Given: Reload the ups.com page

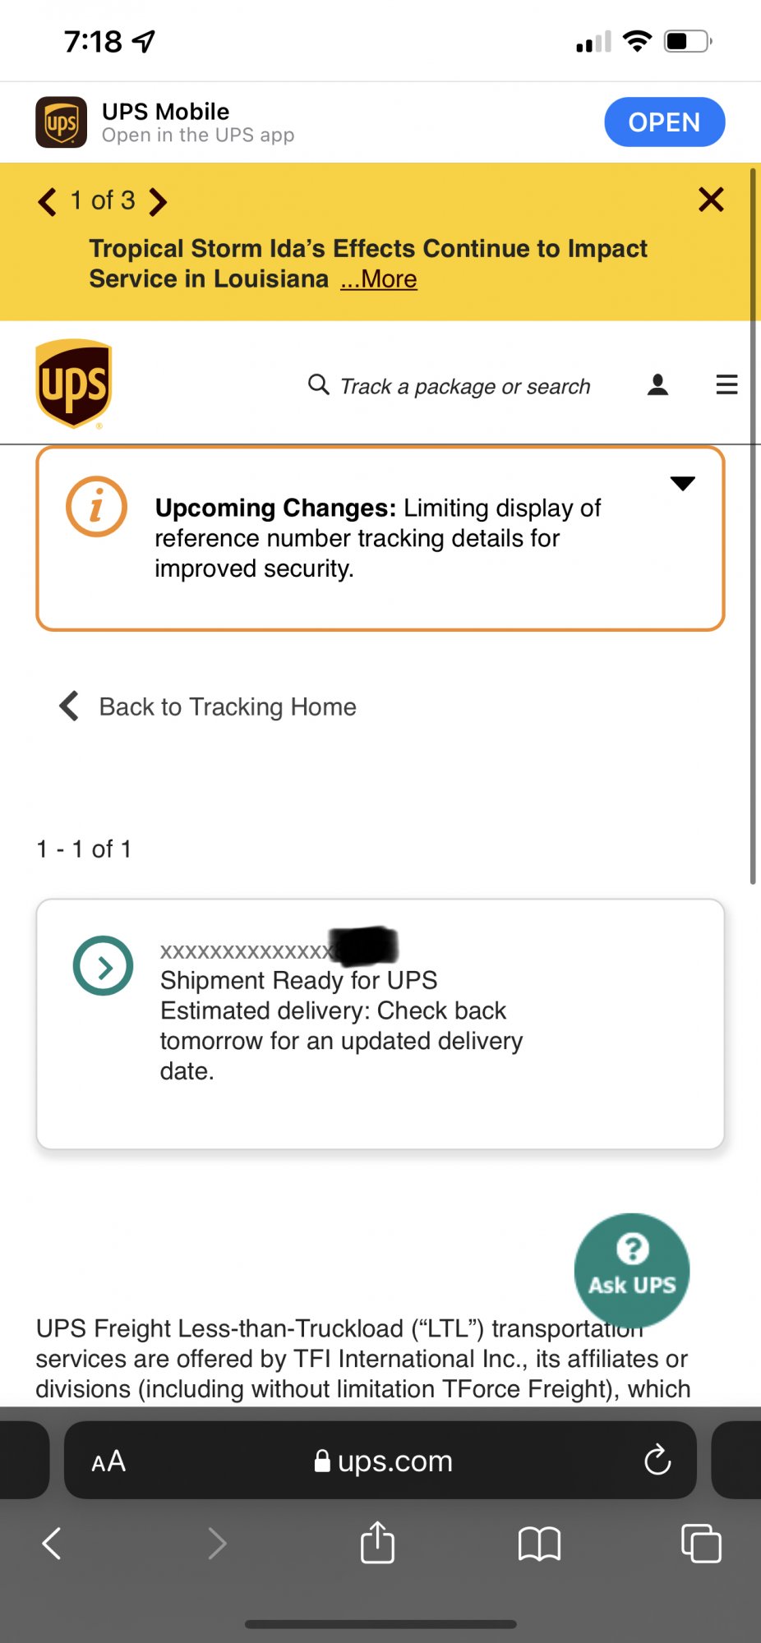Looking at the screenshot, I should pos(657,1460).
